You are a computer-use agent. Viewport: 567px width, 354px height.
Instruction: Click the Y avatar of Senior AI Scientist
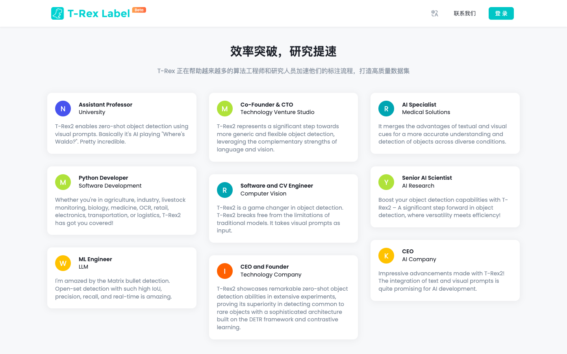pos(386,182)
